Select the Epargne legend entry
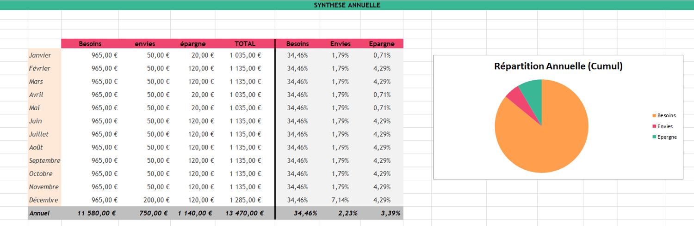 pyautogui.click(x=664, y=137)
